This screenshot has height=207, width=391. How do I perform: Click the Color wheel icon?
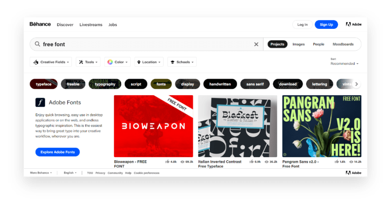click(110, 62)
